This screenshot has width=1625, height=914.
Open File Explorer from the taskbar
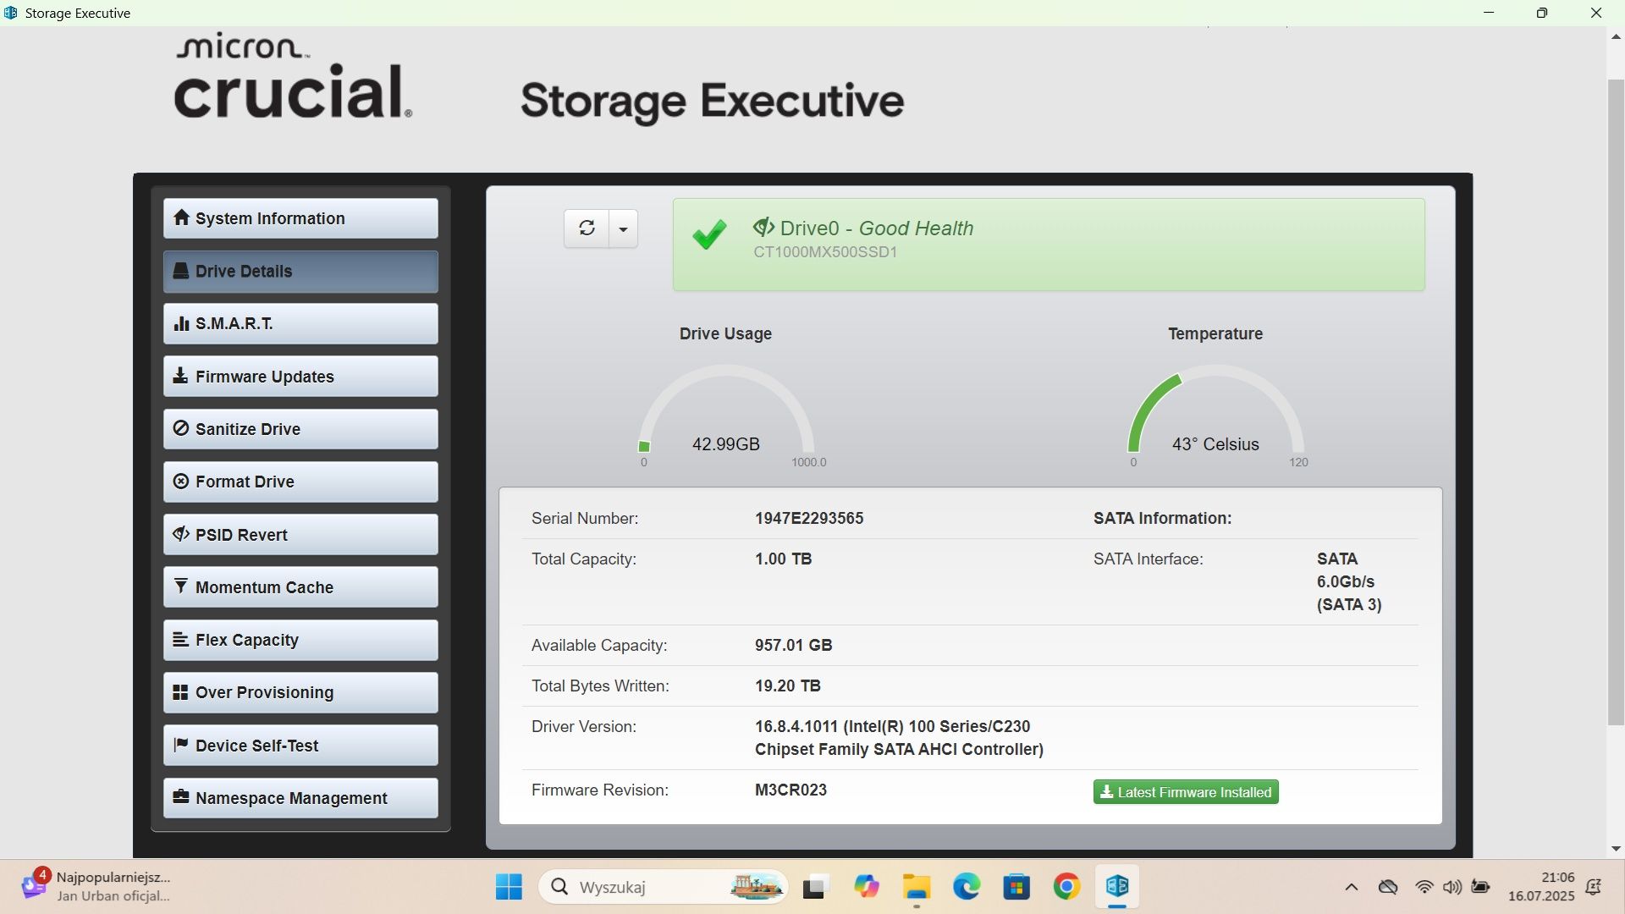pyautogui.click(x=916, y=887)
